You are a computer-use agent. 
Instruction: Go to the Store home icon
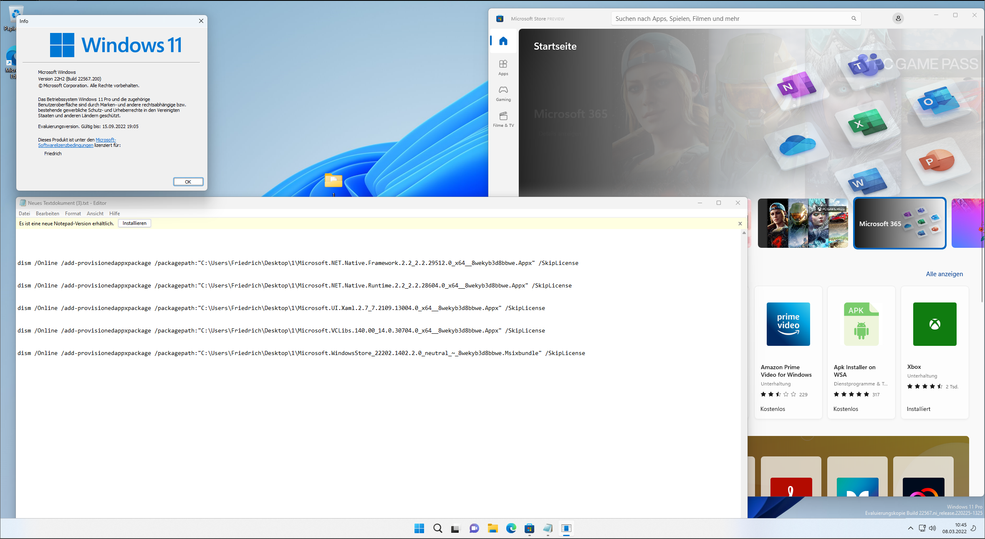click(x=503, y=41)
